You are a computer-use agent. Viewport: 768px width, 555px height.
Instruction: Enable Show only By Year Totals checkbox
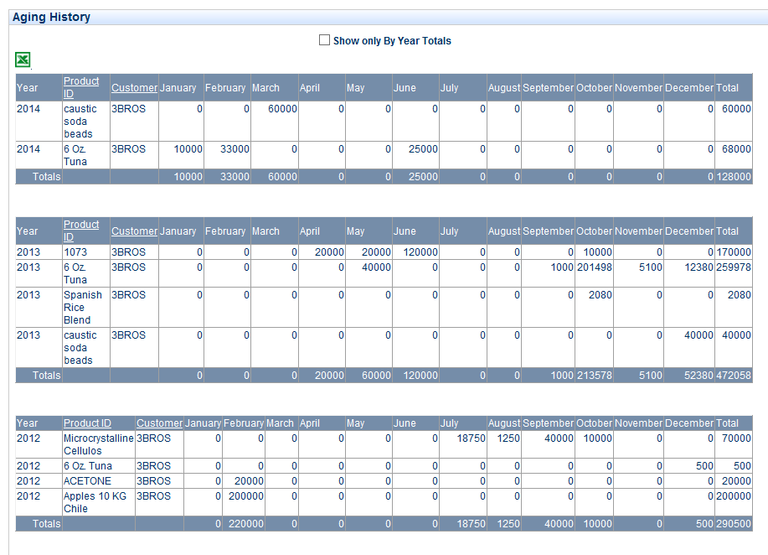[324, 40]
